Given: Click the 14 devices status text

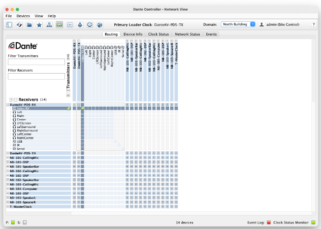Looking at the screenshot, I should [184, 222].
